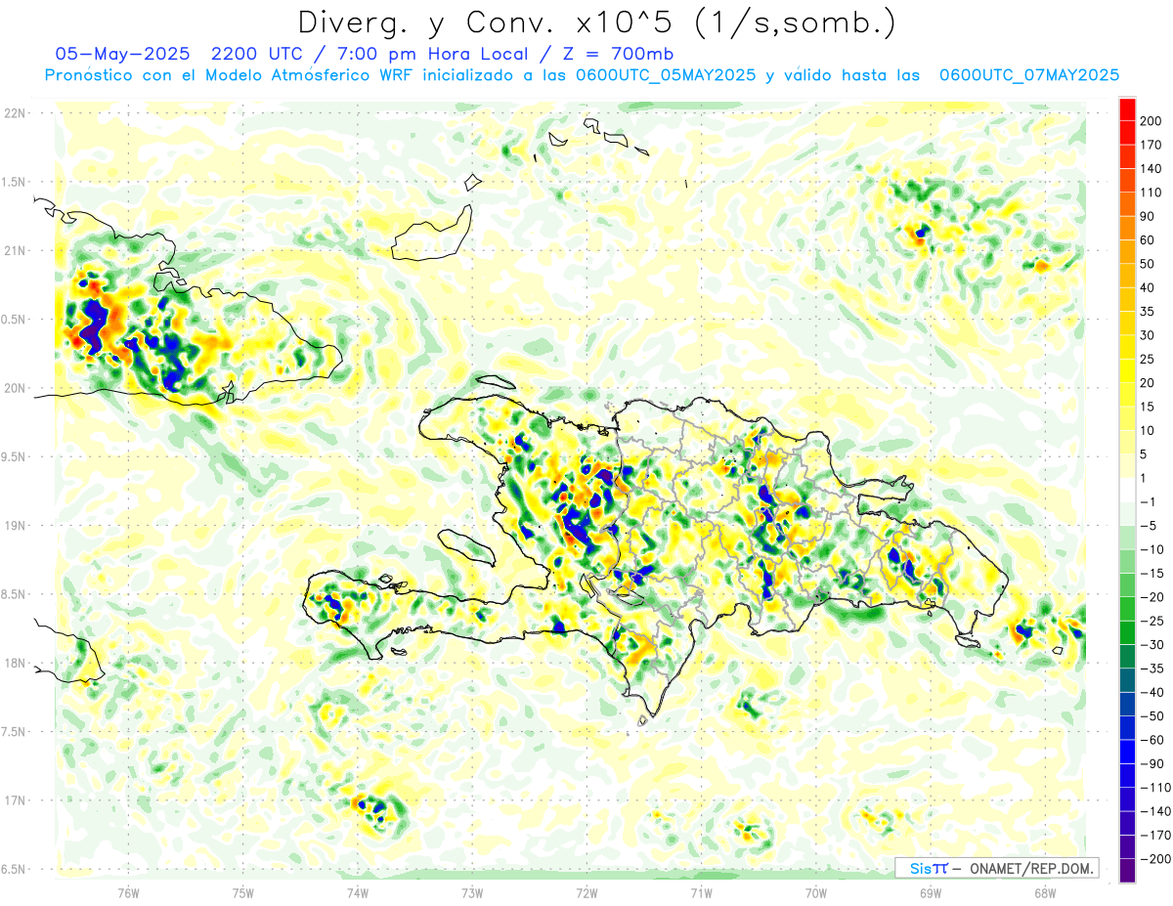Viewport: 1173px width, 906px height.
Task: Click the '-110' color scale label
Action: click(x=1155, y=788)
